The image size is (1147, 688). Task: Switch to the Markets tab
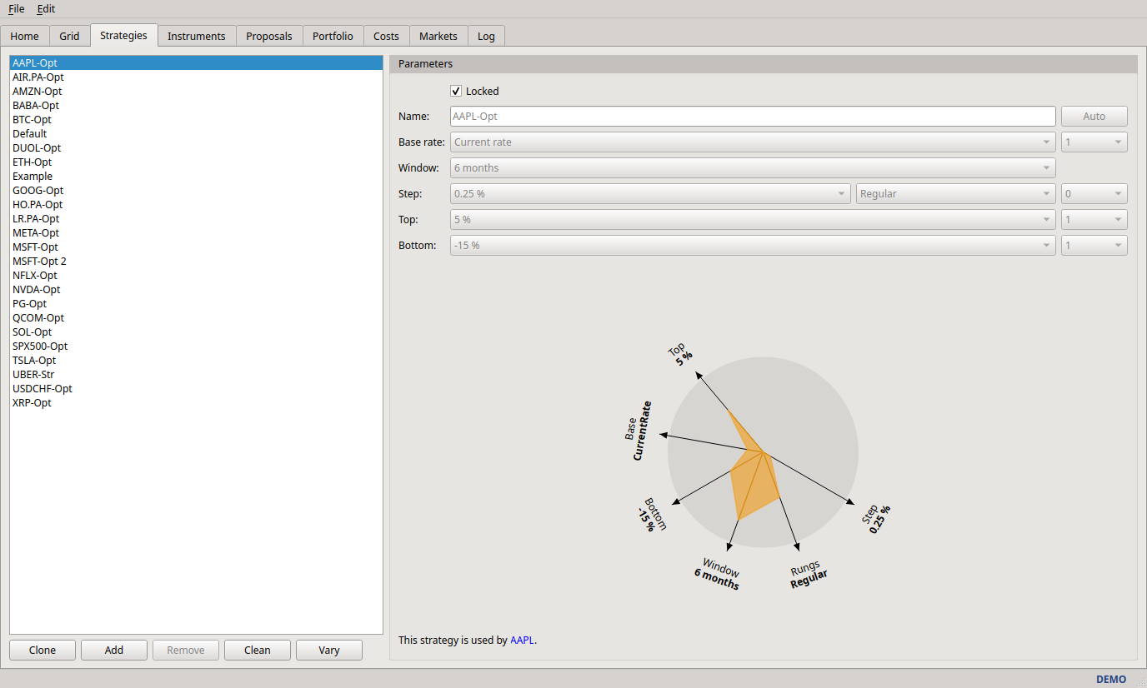[x=438, y=36]
